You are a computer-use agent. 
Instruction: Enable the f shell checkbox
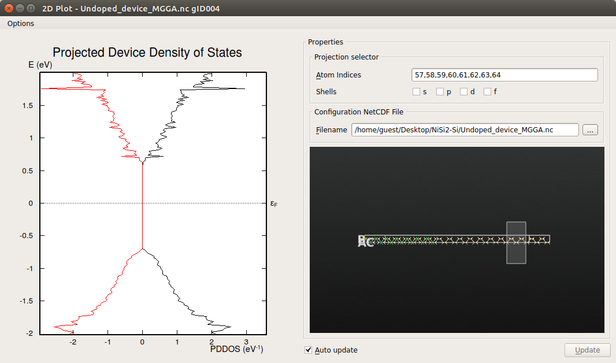488,91
